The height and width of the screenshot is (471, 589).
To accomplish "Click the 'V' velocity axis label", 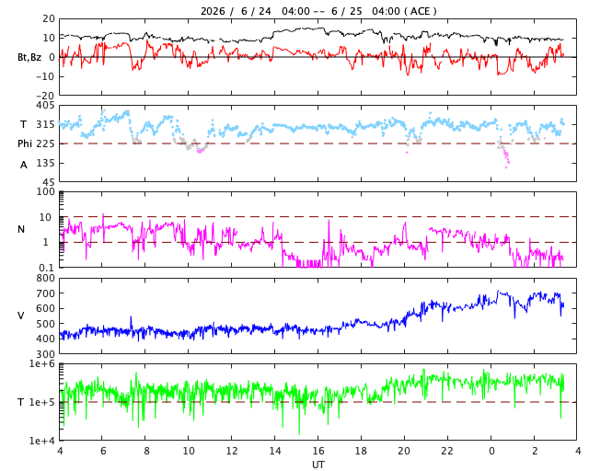I will [21, 316].
